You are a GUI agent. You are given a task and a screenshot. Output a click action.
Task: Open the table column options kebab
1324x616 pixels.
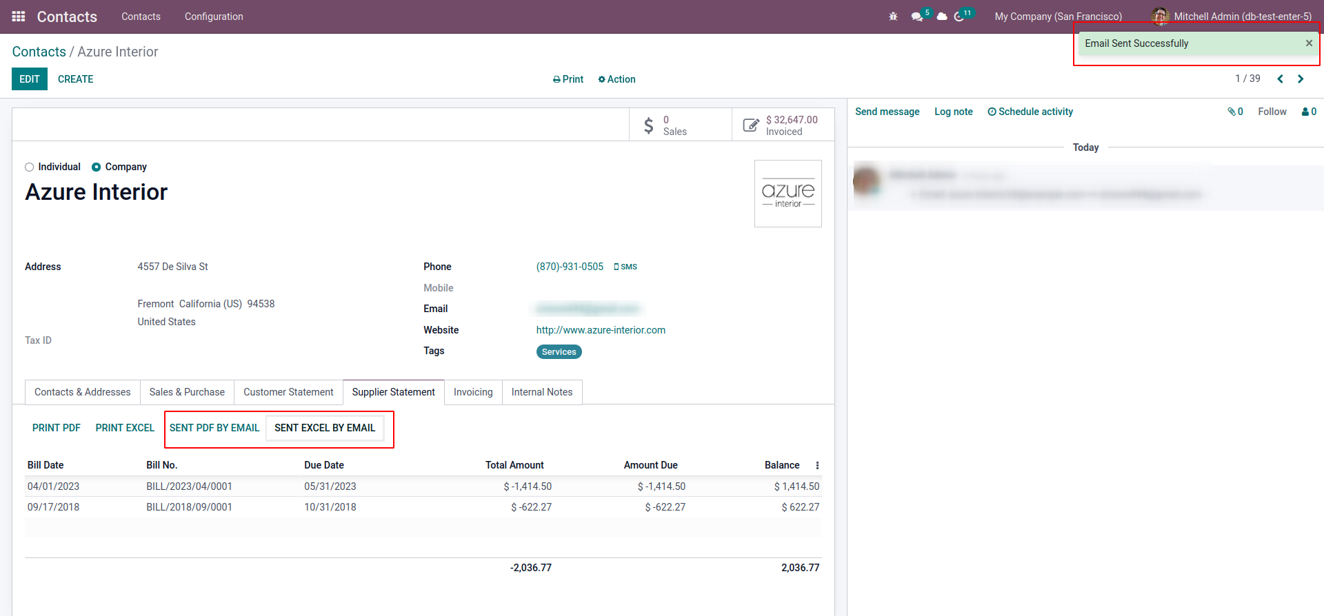[x=817, y=466]
